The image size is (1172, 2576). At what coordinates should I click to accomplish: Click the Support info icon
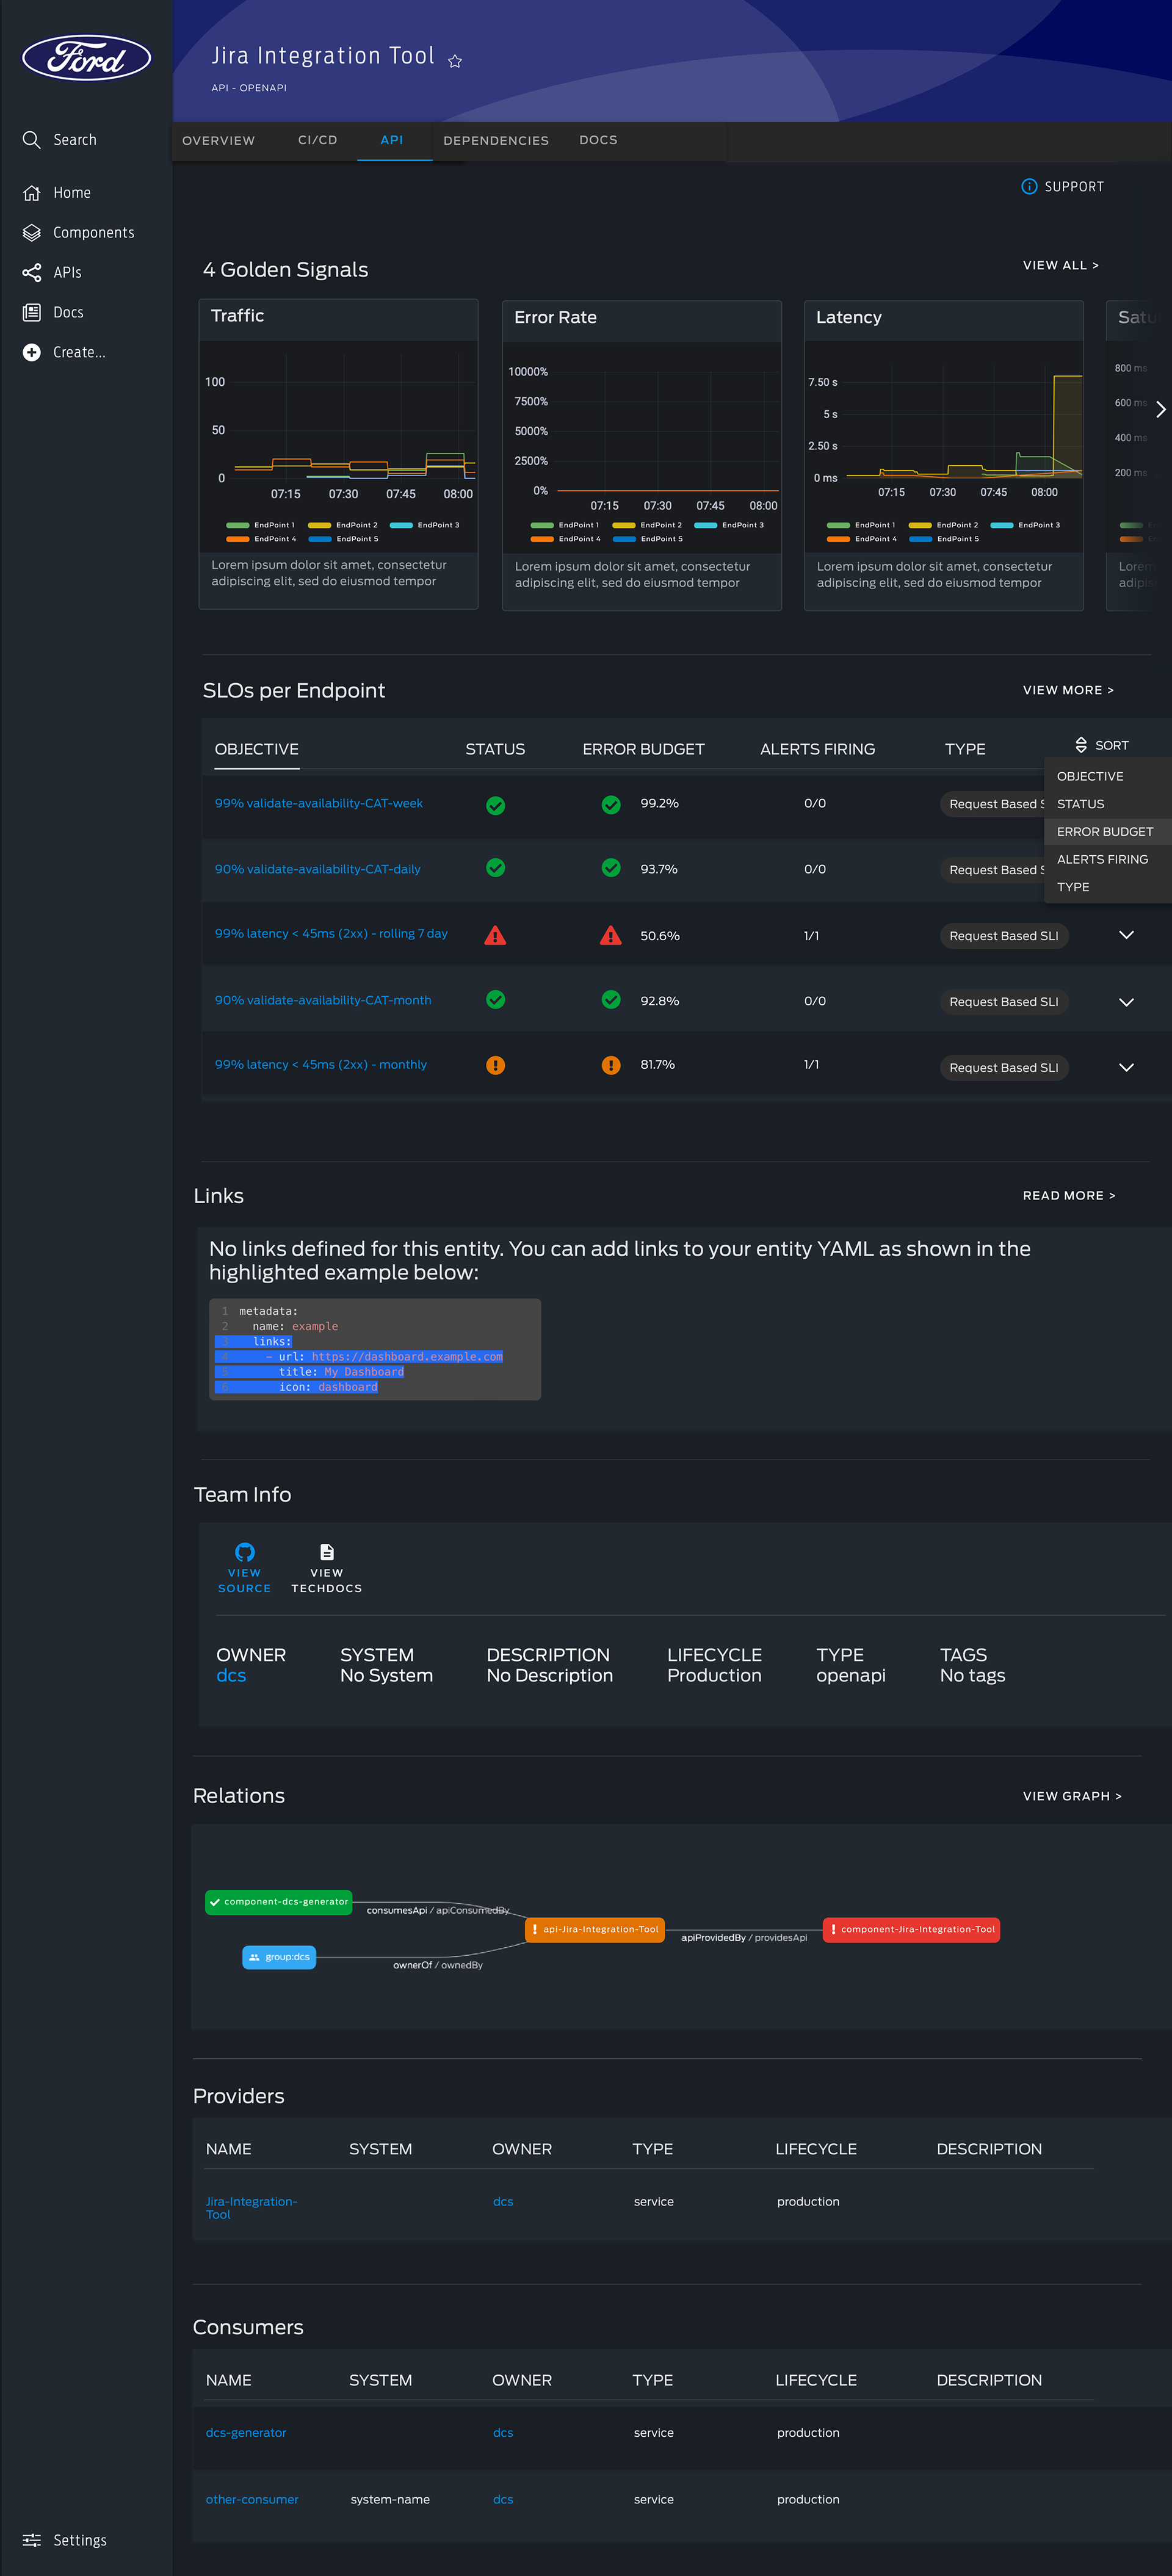pos(1029,187)
